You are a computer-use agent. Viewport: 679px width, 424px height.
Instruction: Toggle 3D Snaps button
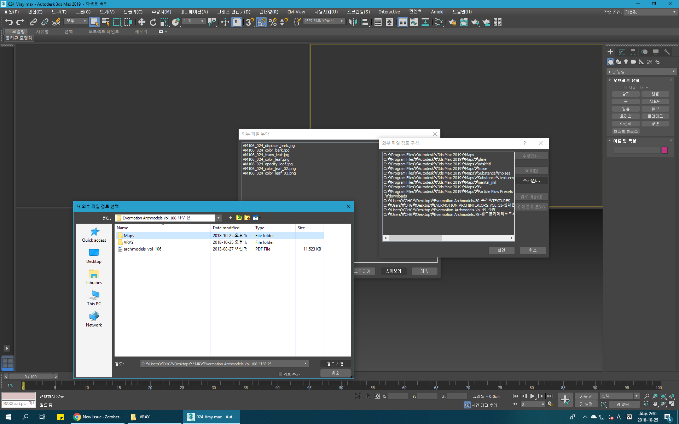coord(250,22)
